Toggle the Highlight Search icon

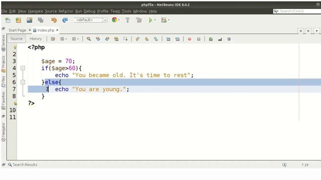(116, 39)
